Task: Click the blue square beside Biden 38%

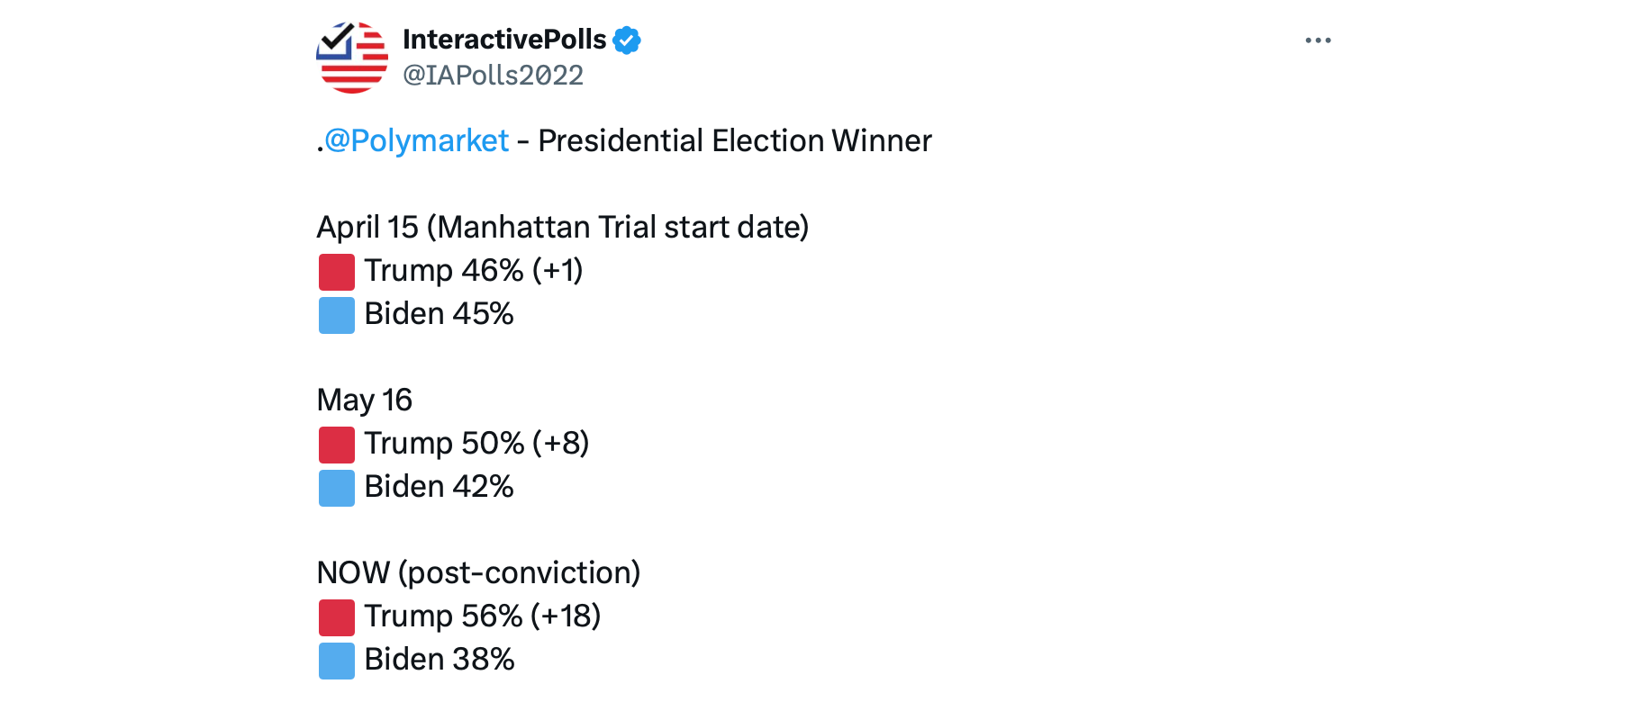Action: pos(337,661)
